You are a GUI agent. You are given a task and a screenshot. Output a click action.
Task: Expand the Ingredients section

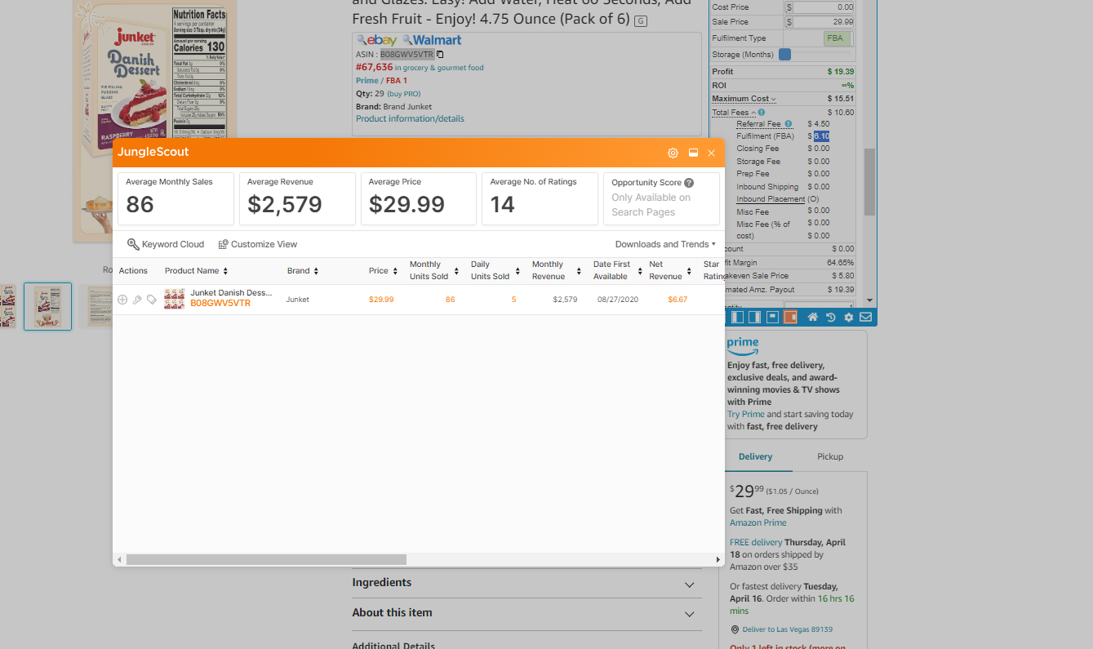coord(527,583)
